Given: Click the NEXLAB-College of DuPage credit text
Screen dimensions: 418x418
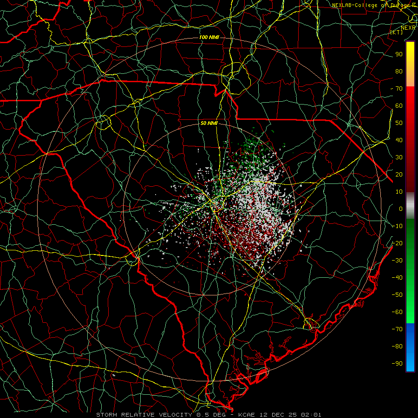Looking at the screenshot, I should click(x=374, y=5).
